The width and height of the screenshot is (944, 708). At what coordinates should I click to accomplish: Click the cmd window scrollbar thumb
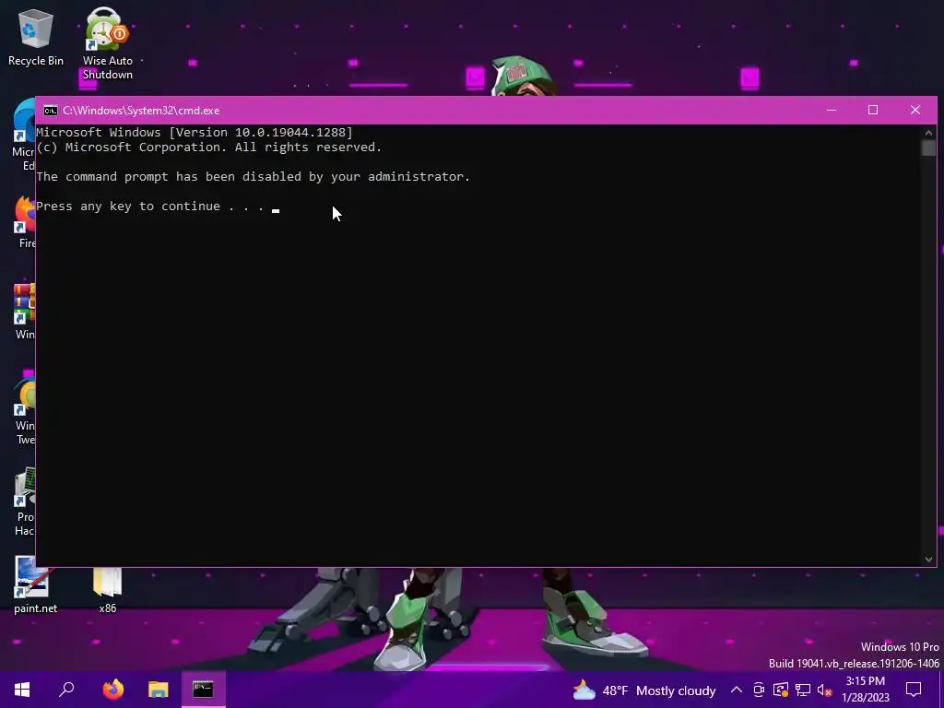point(928,148)
